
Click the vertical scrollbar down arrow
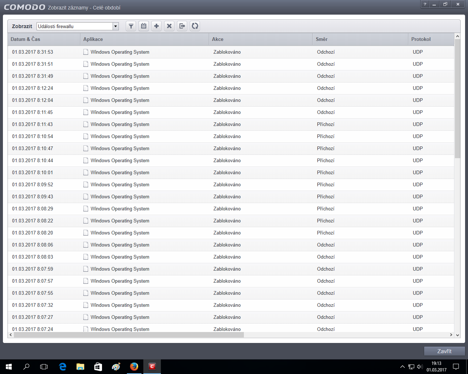point(457,335)
